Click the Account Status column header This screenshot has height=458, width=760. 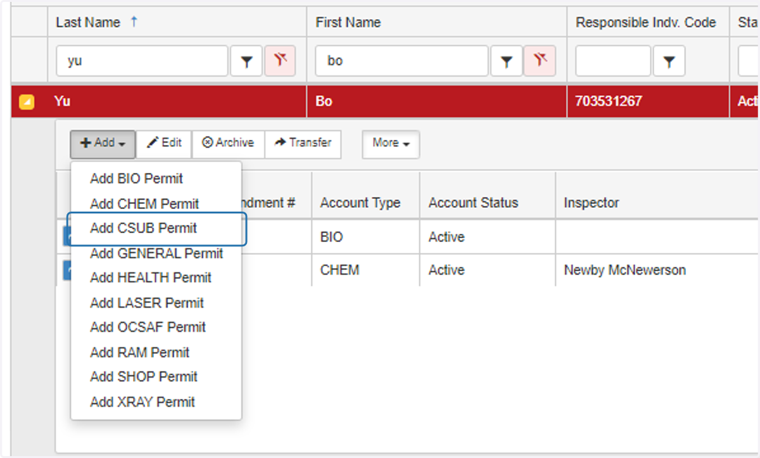[x=487, y=203]
